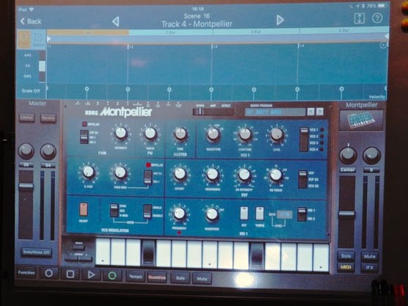
Task: Click the VCF Resonance knob
Action: click(x=213, y=175)
